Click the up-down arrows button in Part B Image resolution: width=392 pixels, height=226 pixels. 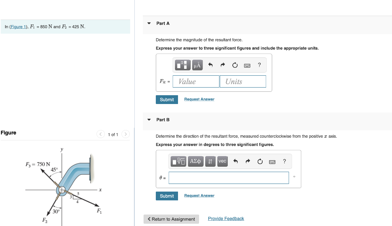[x=210, y=161]
